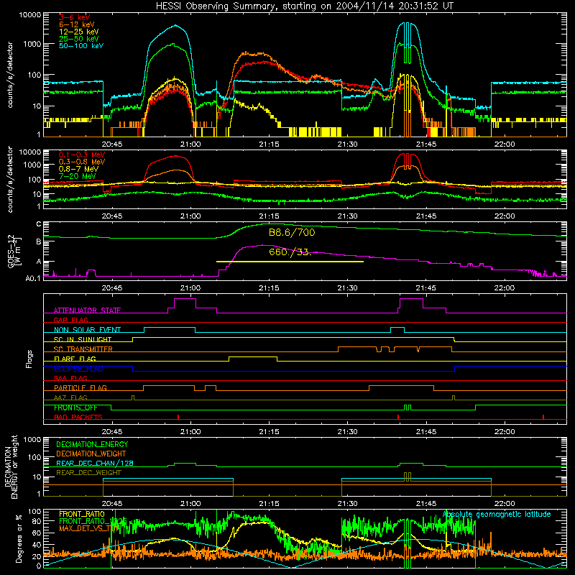The height and width of the screenshot is (575, 575).
Task: Click the GOES-12 axis label
Action: pyautogui.click(x=14, y=252)
